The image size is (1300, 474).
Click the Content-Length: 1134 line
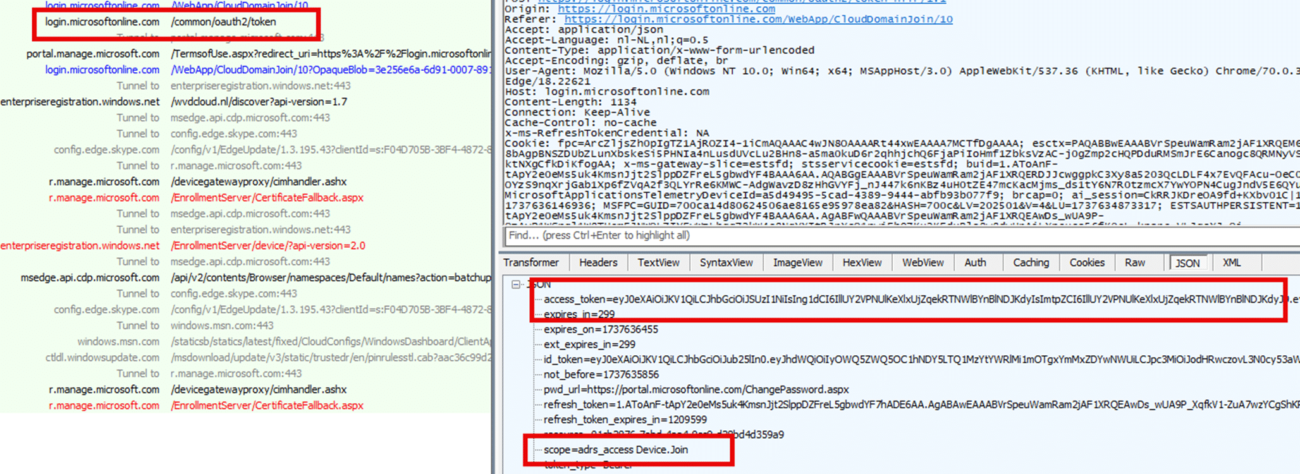570,102
